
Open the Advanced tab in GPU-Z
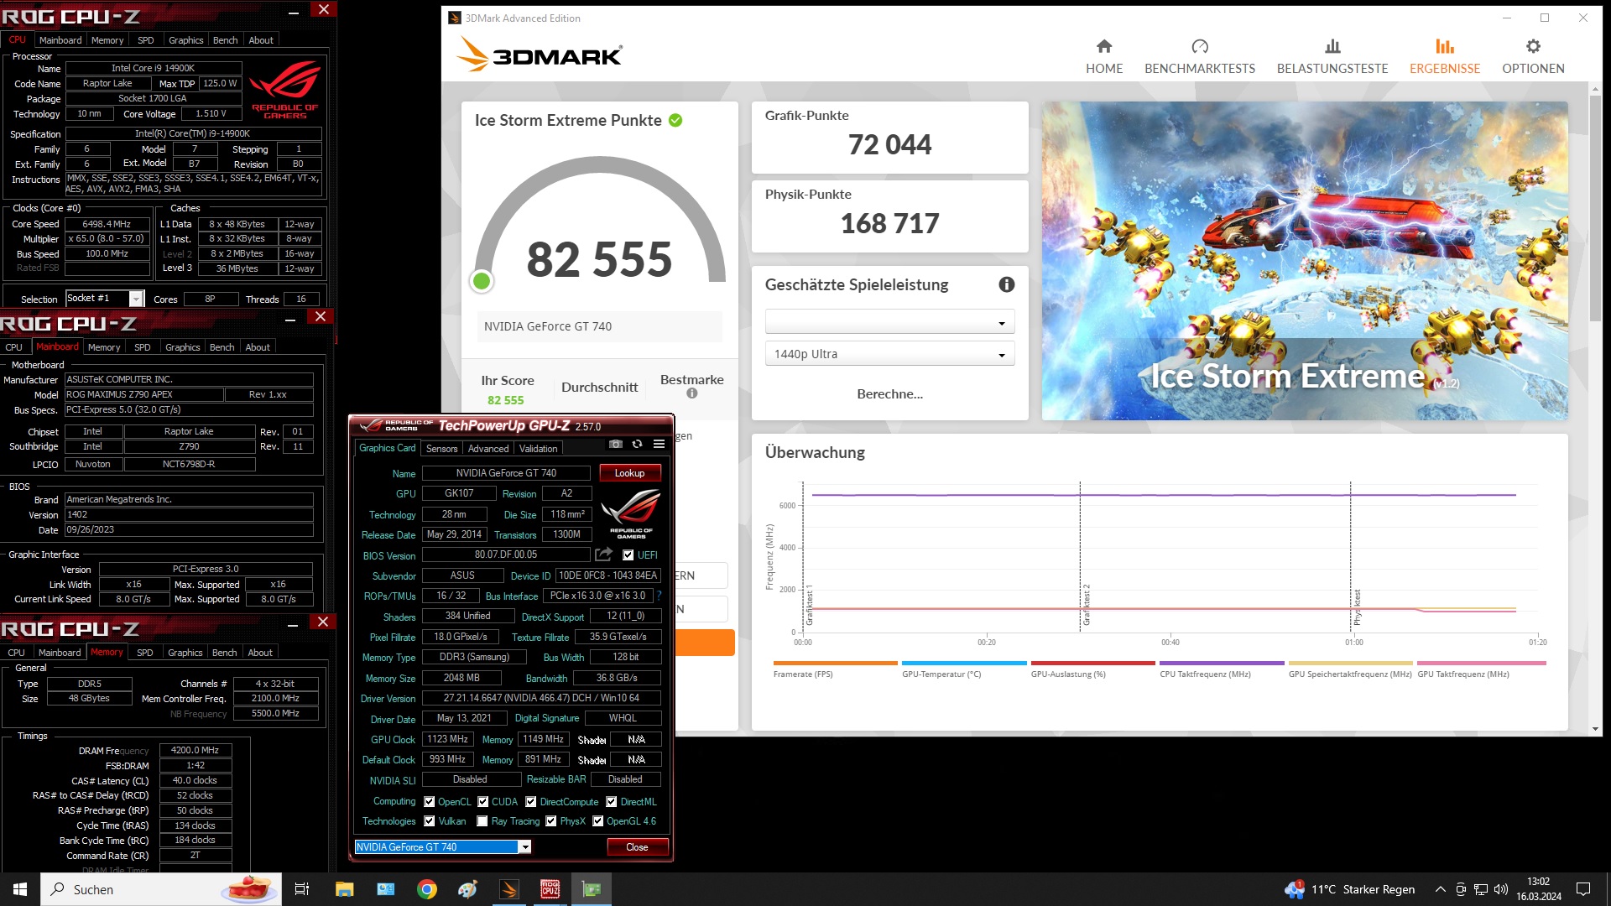click(x=488, y=449)
